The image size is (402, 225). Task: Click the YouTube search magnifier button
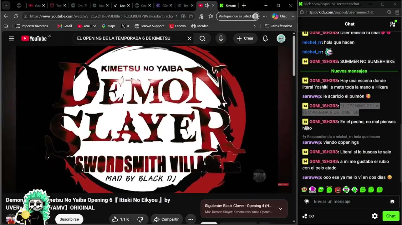click(202, 38)
